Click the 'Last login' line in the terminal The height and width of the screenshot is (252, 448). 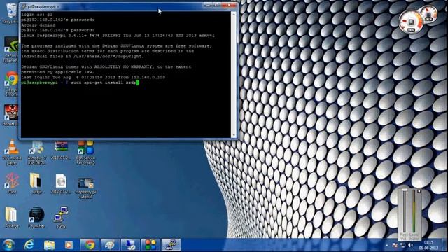[x=93, y=77]
